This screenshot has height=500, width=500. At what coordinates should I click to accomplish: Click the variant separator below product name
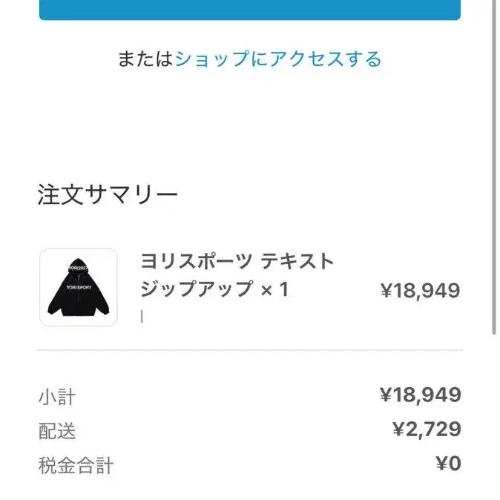142,317
